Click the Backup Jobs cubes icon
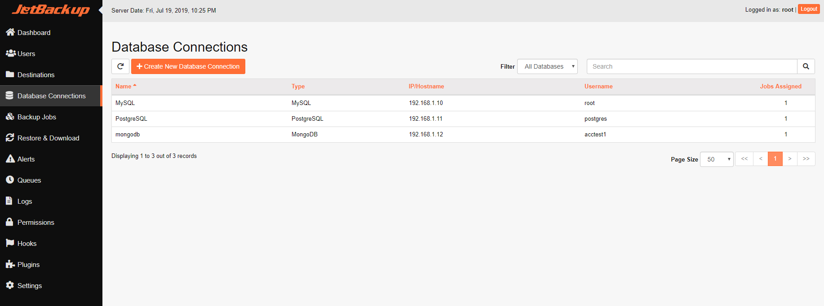824x306 pixels. (x=10, y=117)
